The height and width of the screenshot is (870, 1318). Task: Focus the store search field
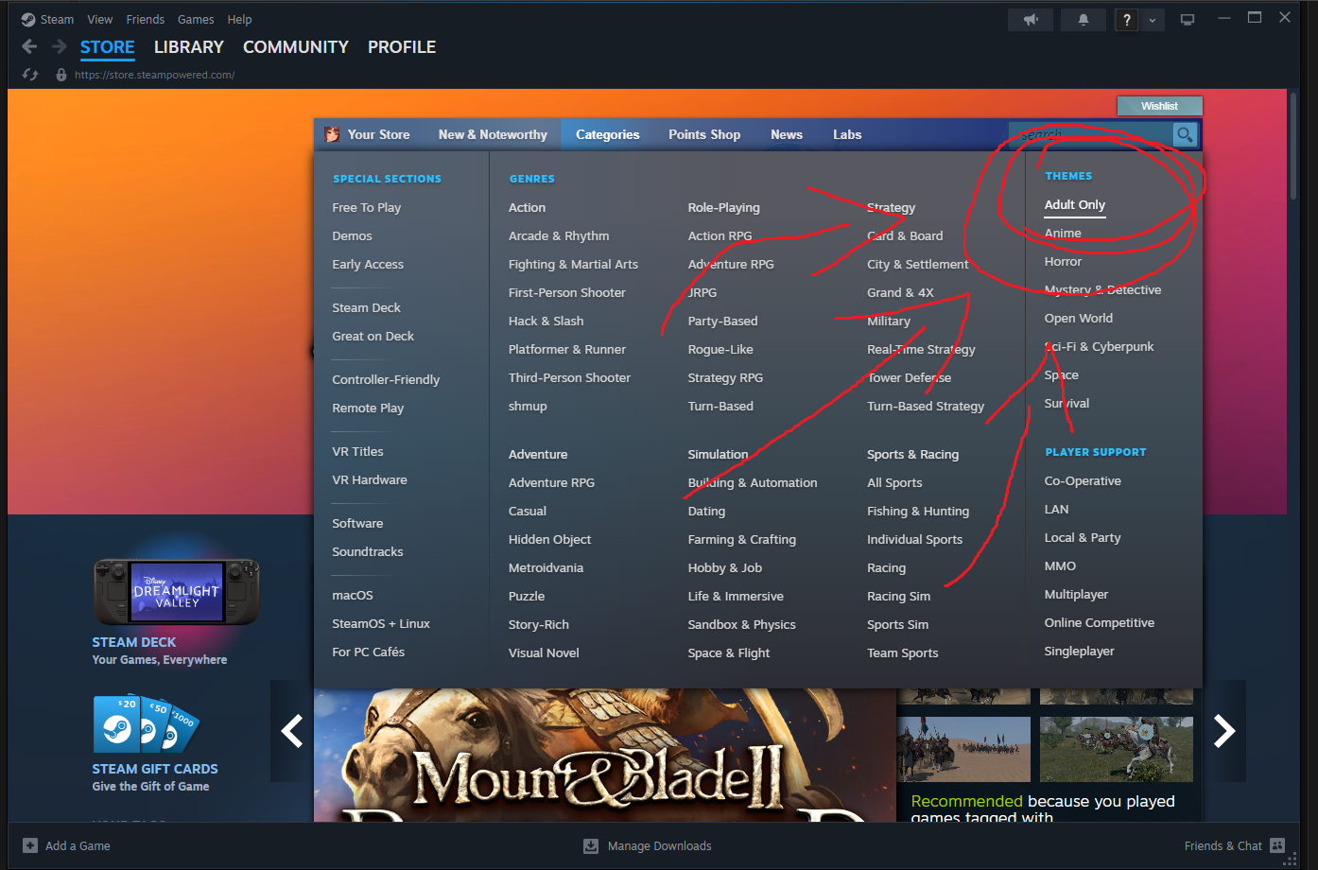(x=1090, y=134)
